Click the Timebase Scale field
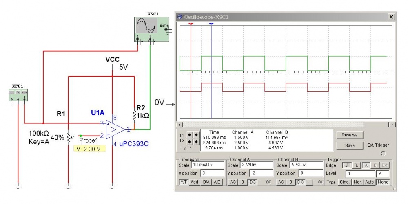The height and width of the screenshot is (204, 408). point(208,165)
